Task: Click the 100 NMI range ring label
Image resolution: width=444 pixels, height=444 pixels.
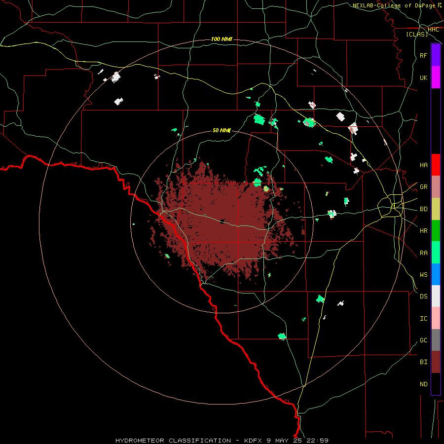Action: [222, 39]
